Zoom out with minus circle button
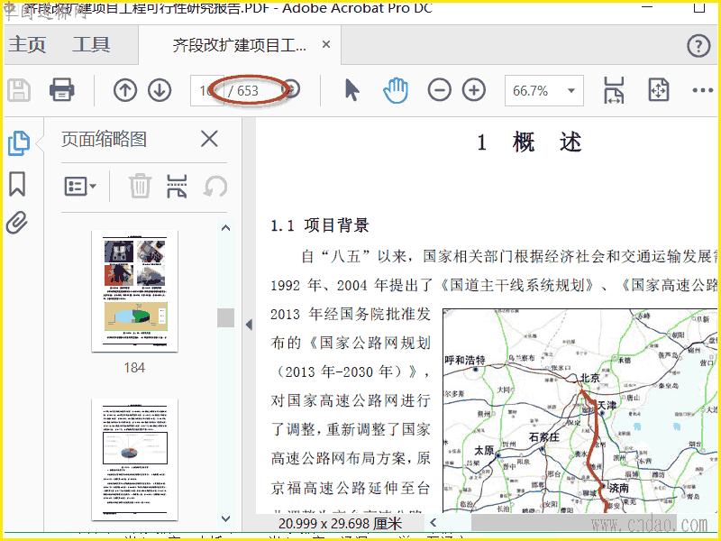This screenshot has height=541, width=721. click(439, 90)
